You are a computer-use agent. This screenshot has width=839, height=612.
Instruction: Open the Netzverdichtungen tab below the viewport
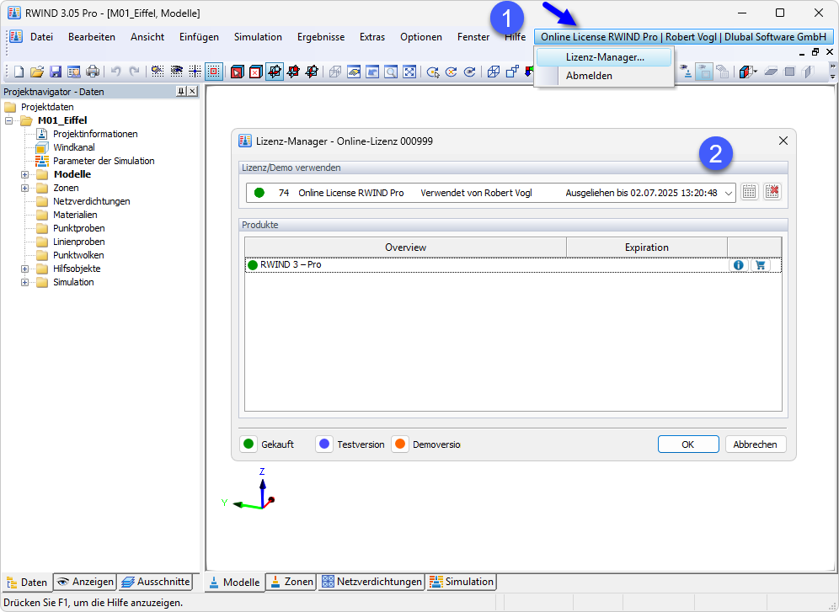coord(371,582)
